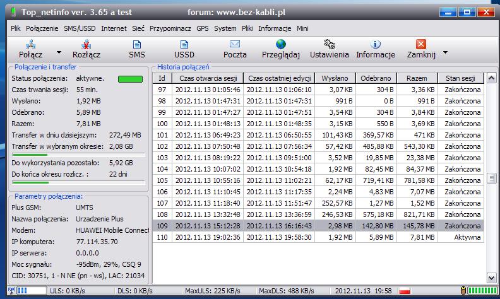Image resolution: width=500 pixels, height=299 pixels.
Task: Select session row with Id 109
Action: coord(316,226)
